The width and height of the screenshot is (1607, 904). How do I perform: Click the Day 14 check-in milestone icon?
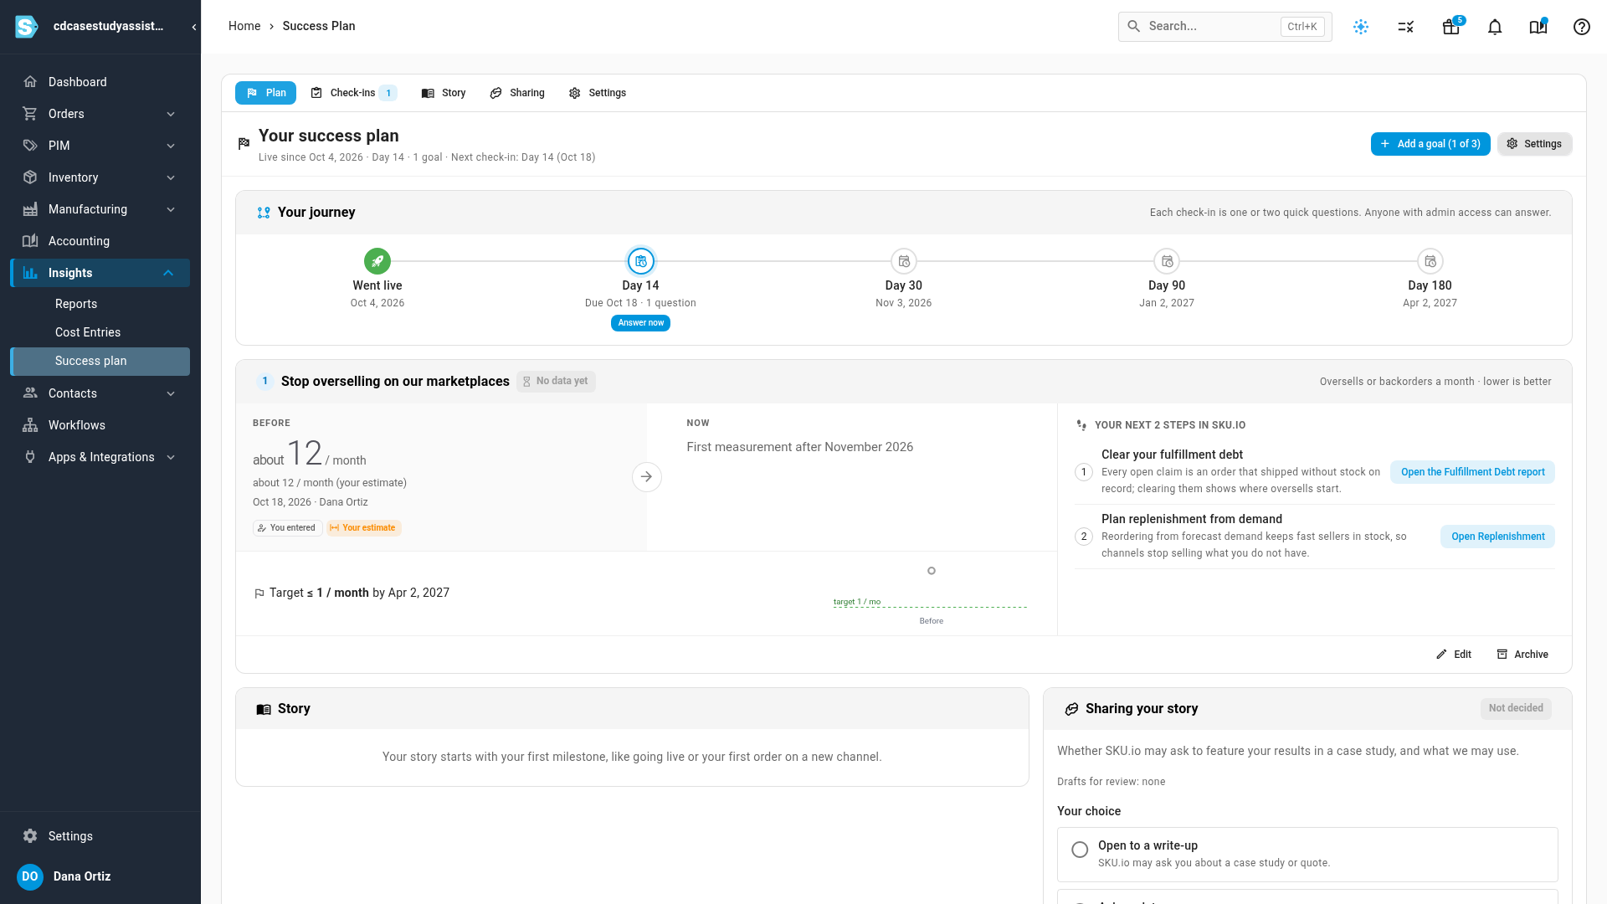tap(641, 261)
